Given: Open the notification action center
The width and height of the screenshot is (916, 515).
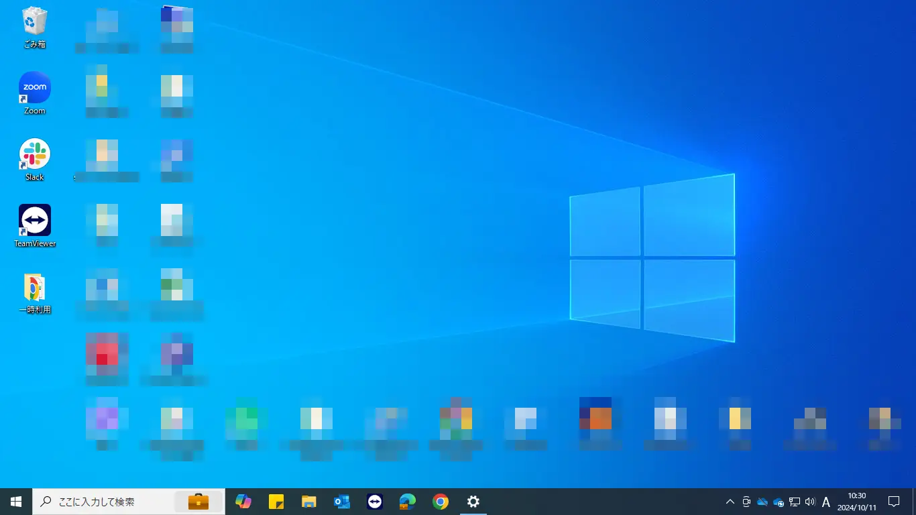Looking at the screenshot, I should 894,502.
